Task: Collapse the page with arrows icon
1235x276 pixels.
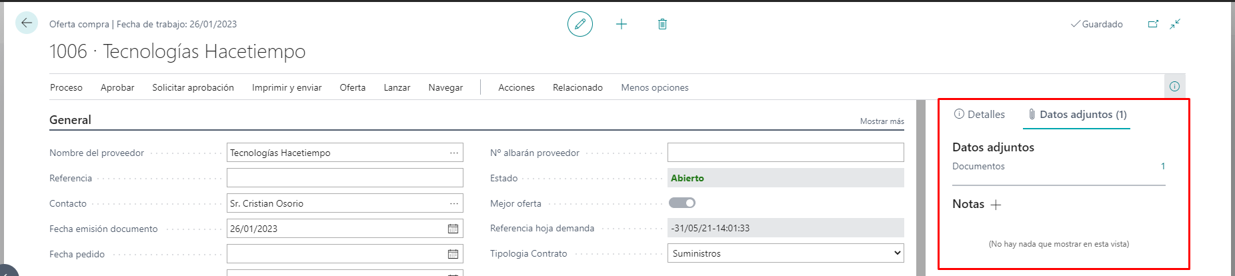Action: pos(1175,24)
